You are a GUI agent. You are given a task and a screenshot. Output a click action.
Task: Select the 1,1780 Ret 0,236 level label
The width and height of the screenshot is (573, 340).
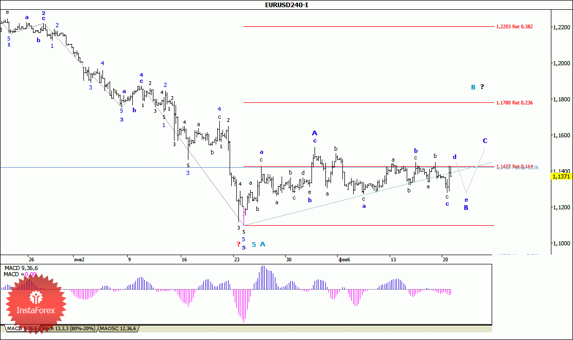(514, 103)
